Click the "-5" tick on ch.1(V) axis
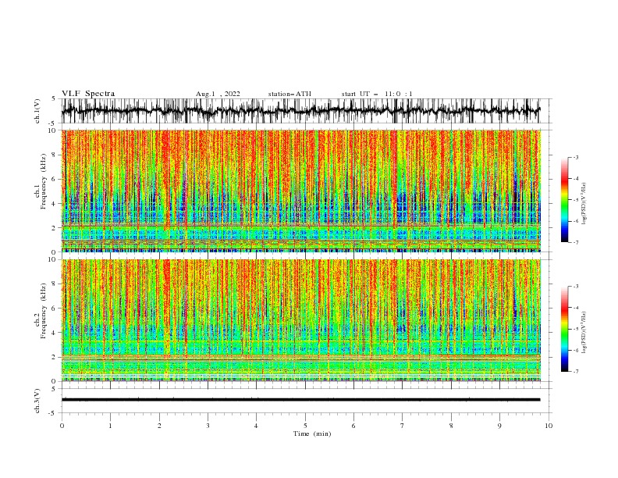This screenshot has width=618, height=478. (51, 123)
